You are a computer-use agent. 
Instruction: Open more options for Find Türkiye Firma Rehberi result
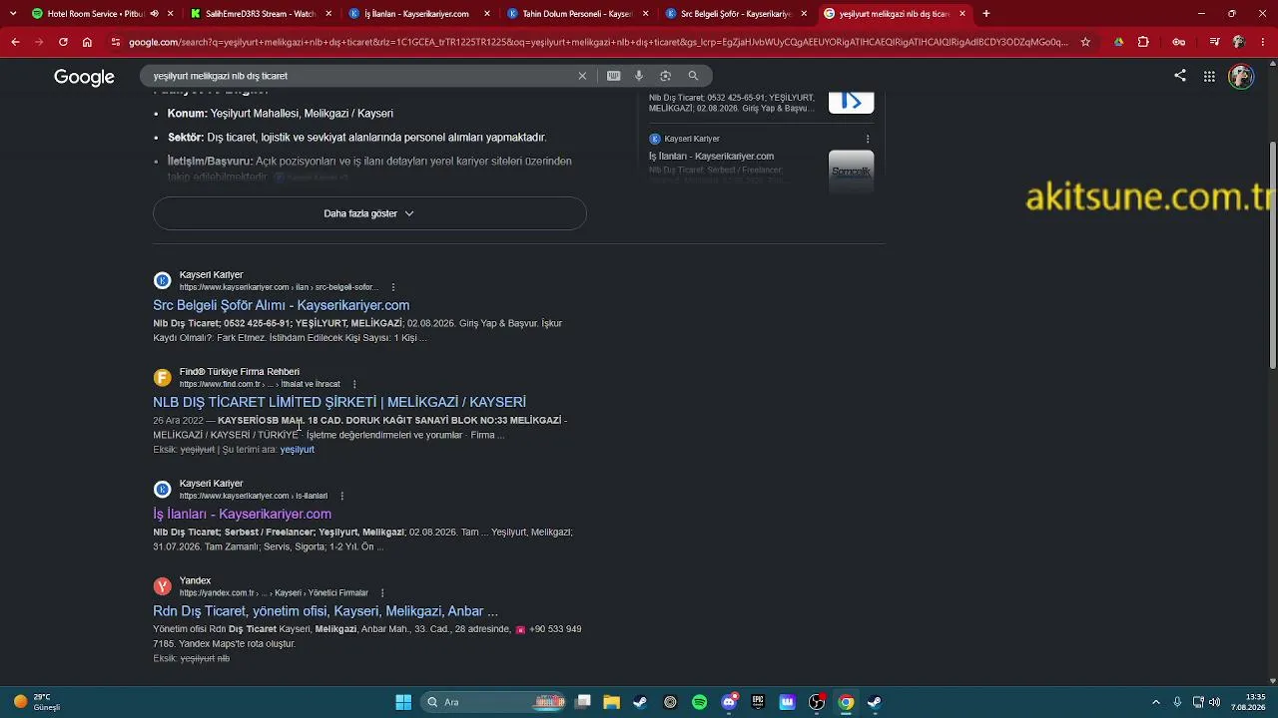(x=354, y=384)
